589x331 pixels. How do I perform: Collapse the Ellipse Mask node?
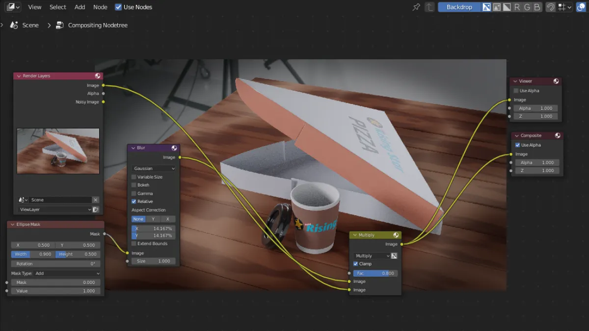13,225
